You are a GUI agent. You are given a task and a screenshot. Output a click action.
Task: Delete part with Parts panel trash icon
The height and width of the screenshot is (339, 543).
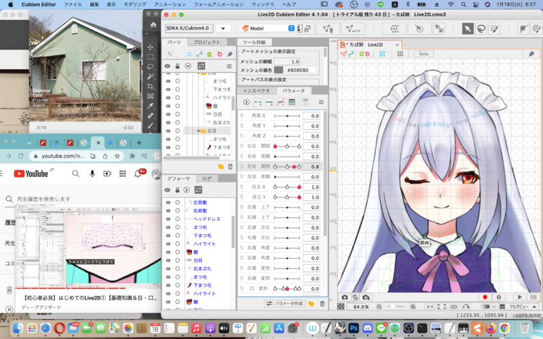230,167
